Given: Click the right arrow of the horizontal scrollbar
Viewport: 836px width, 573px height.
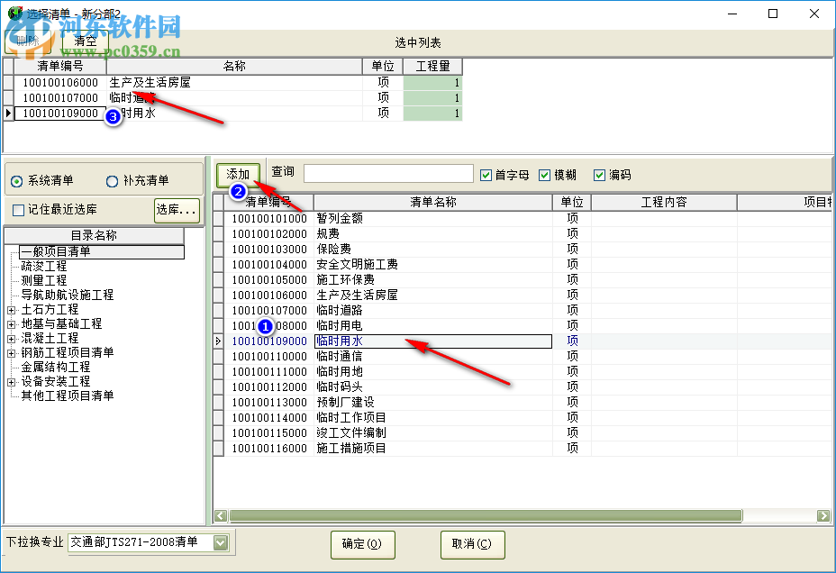Looking at the screenshot, I should (x=822, y=515).
